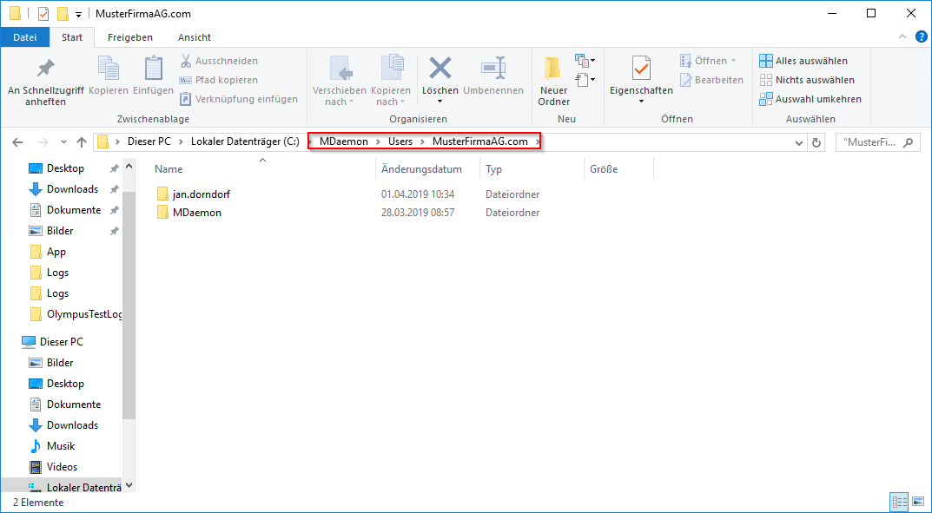
Task: Collapse the ribbon with chevron arrow
Action: [x=903, y=37]
